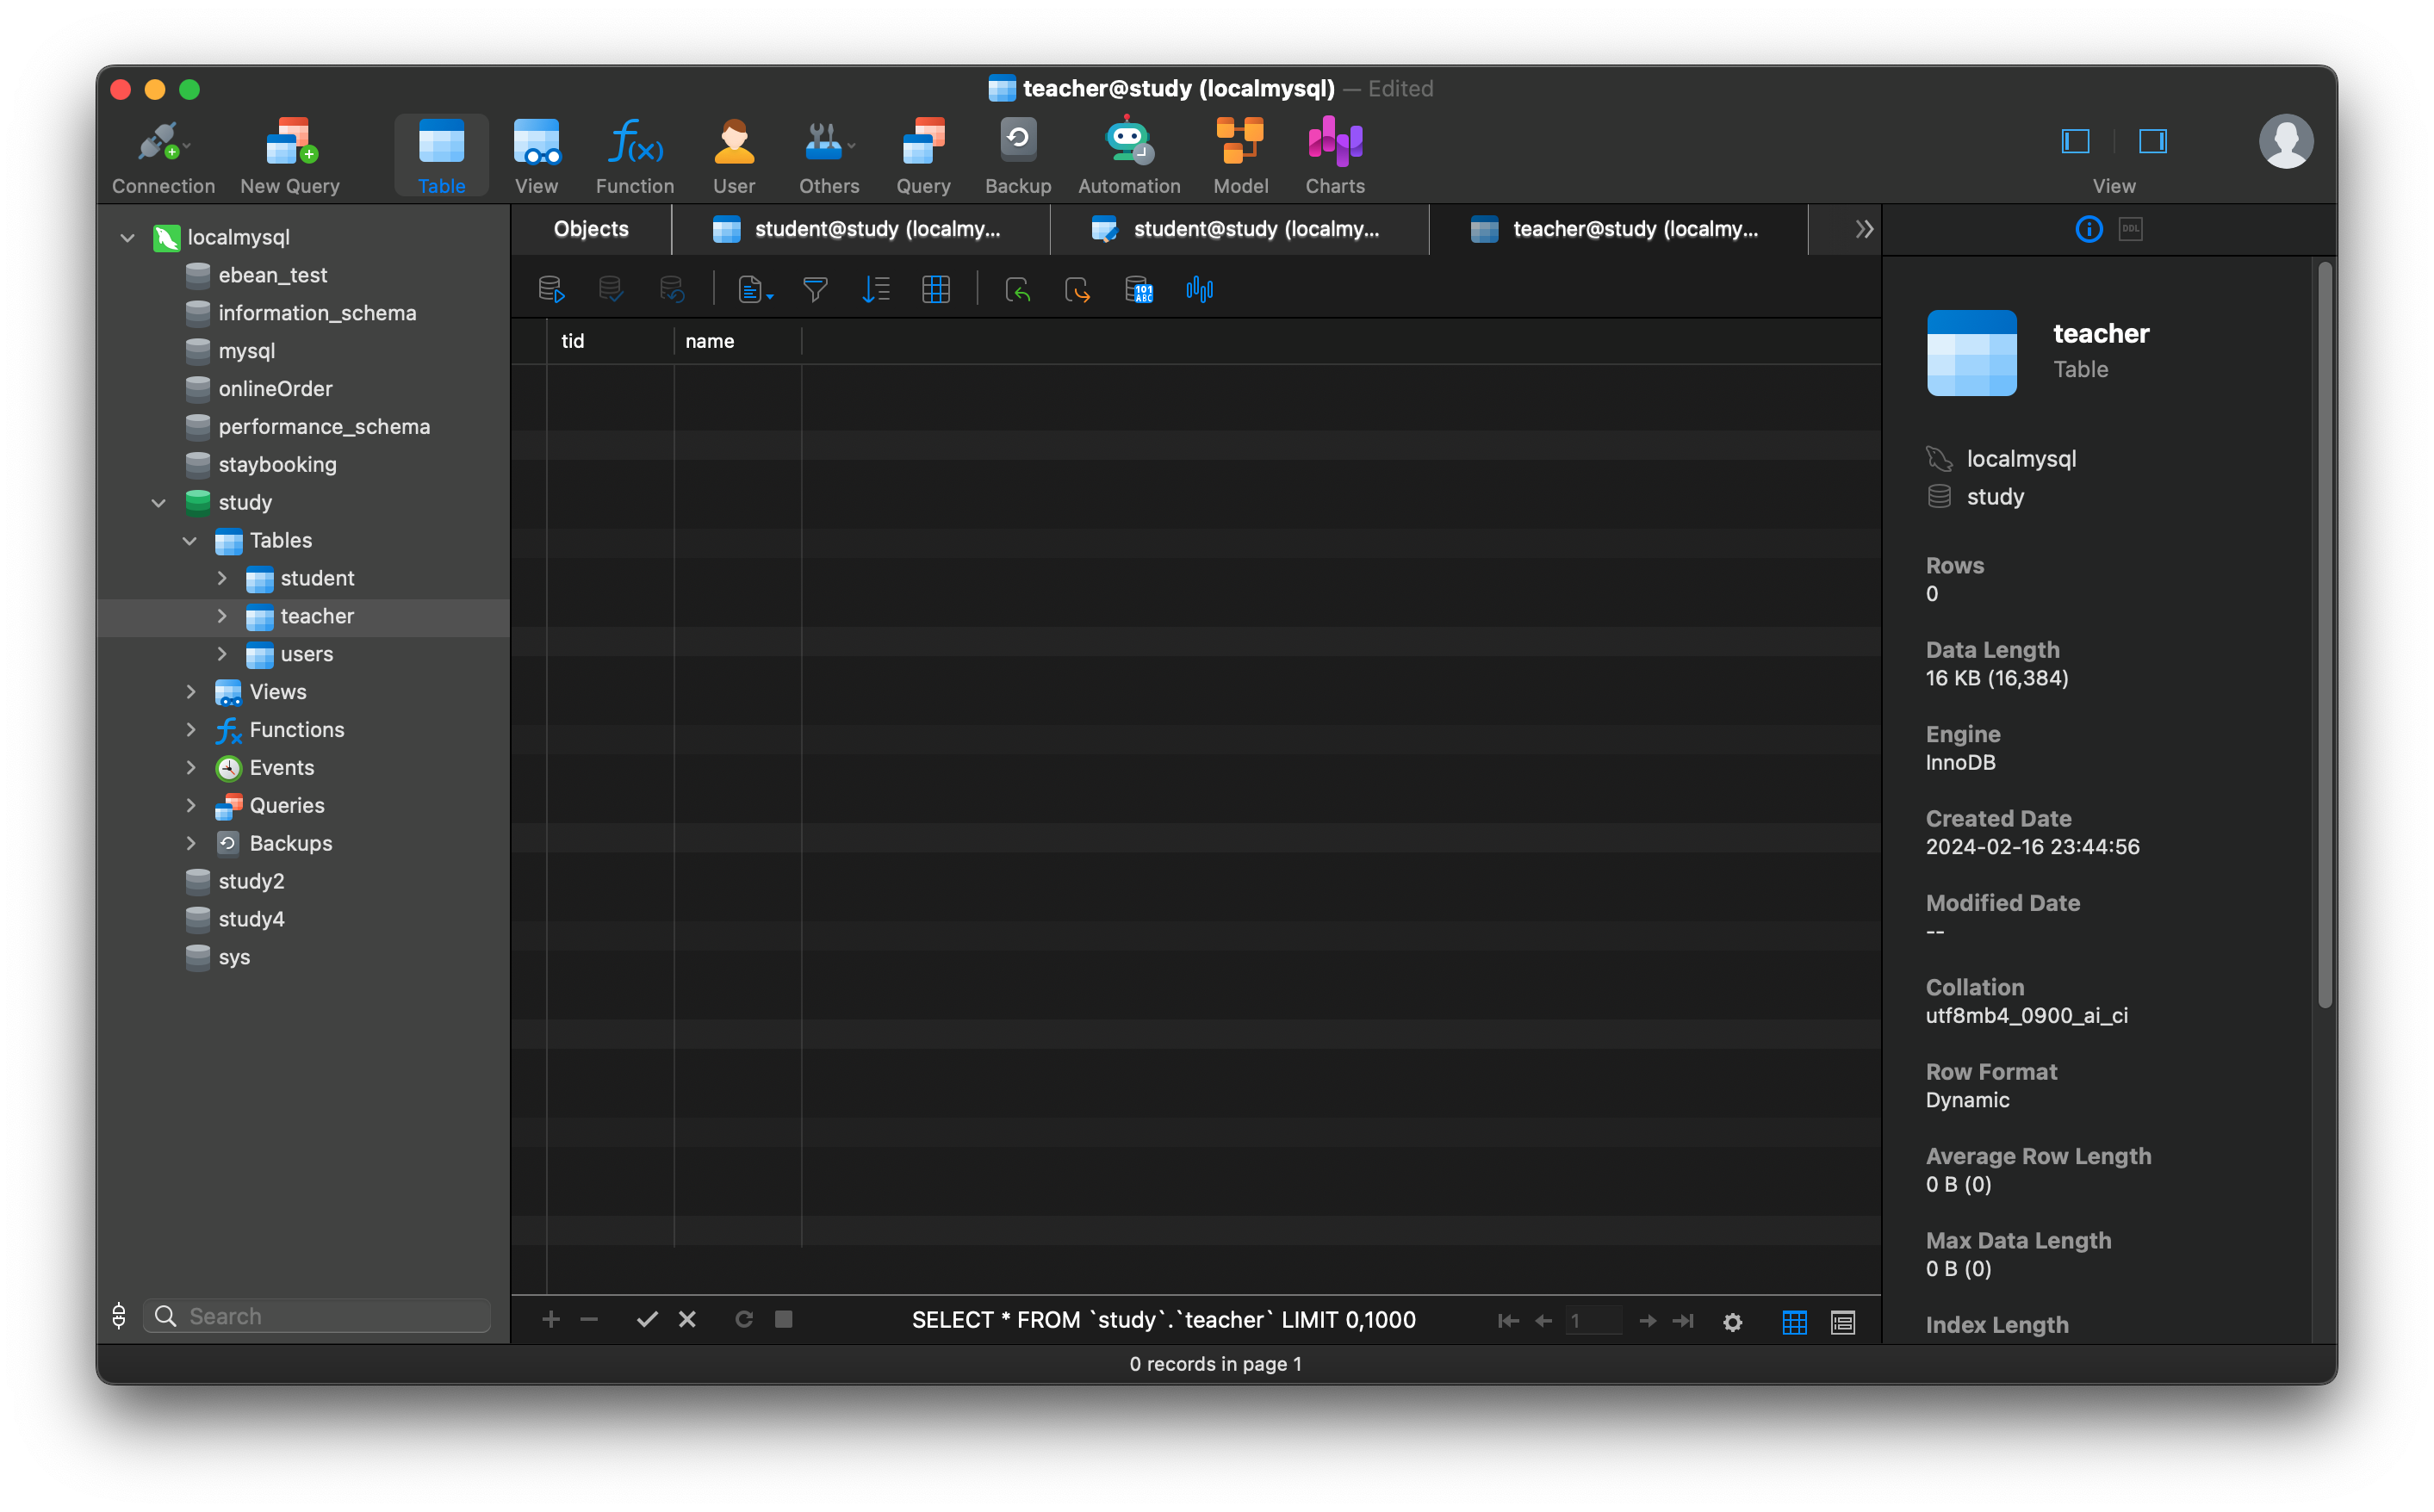Apply pending record changes with the checkmark button
The height and width of the screenshot is (1512, 2434).
point(646,1319)
